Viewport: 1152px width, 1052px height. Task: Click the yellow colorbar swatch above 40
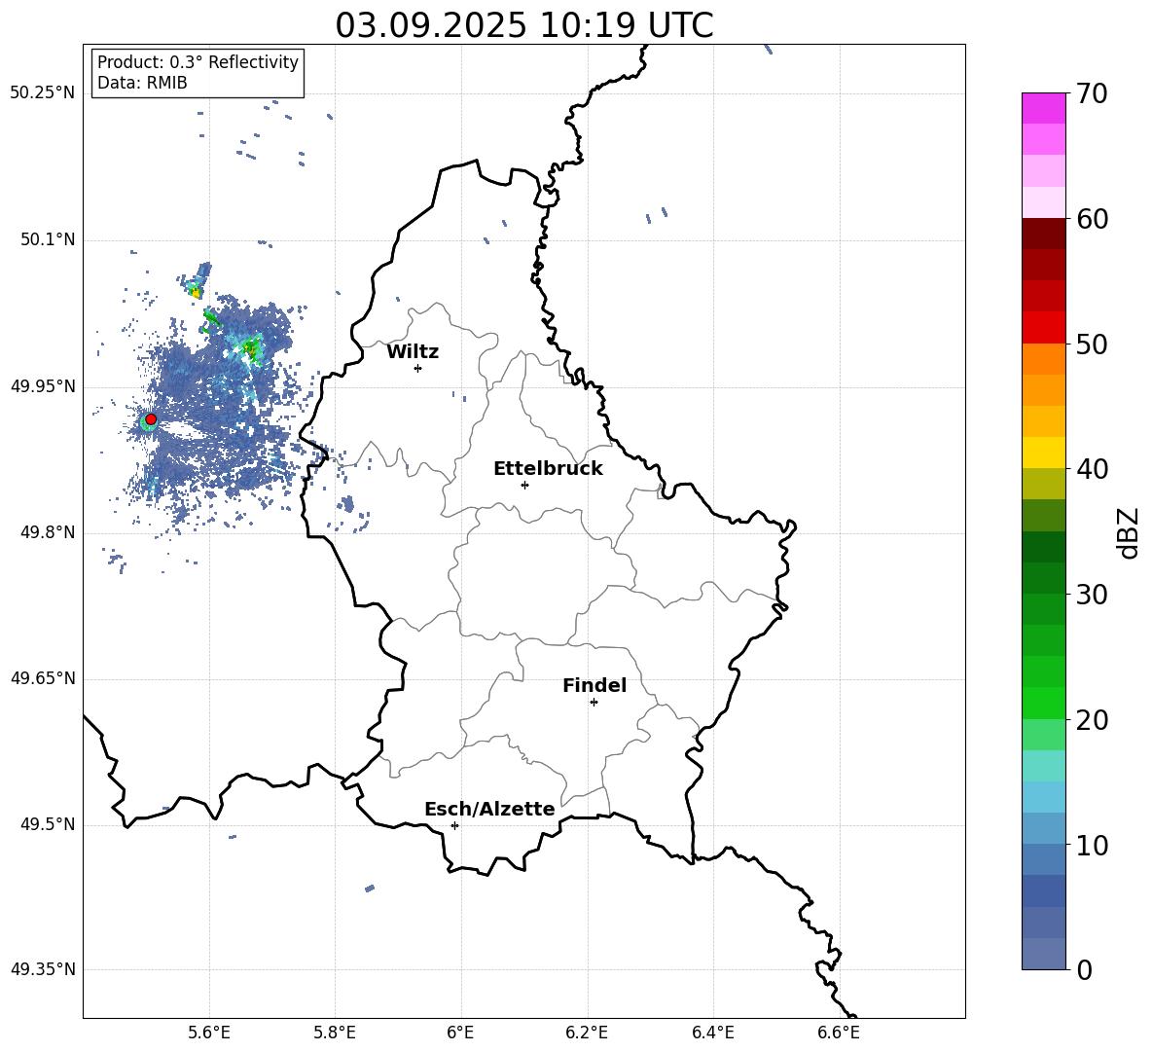coord(1043,453)
